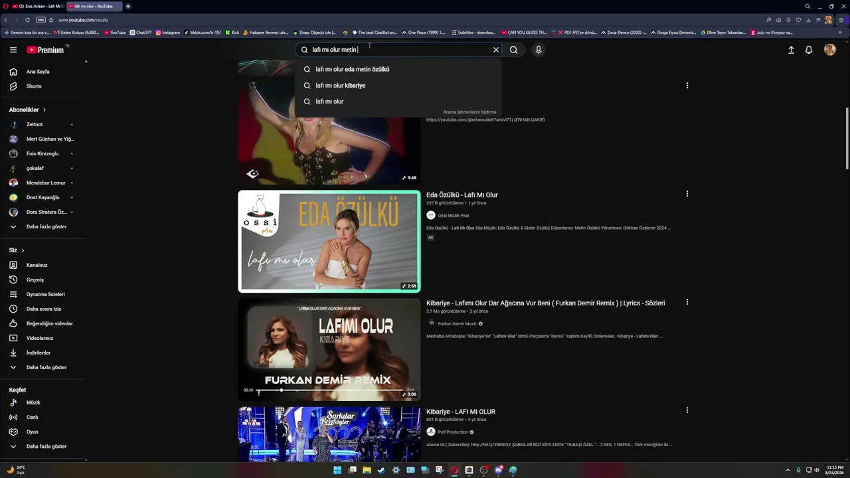Open the Windows Start menu
Image resolution: width=850 pixels, height=478 pixels.
pos(337,470)
